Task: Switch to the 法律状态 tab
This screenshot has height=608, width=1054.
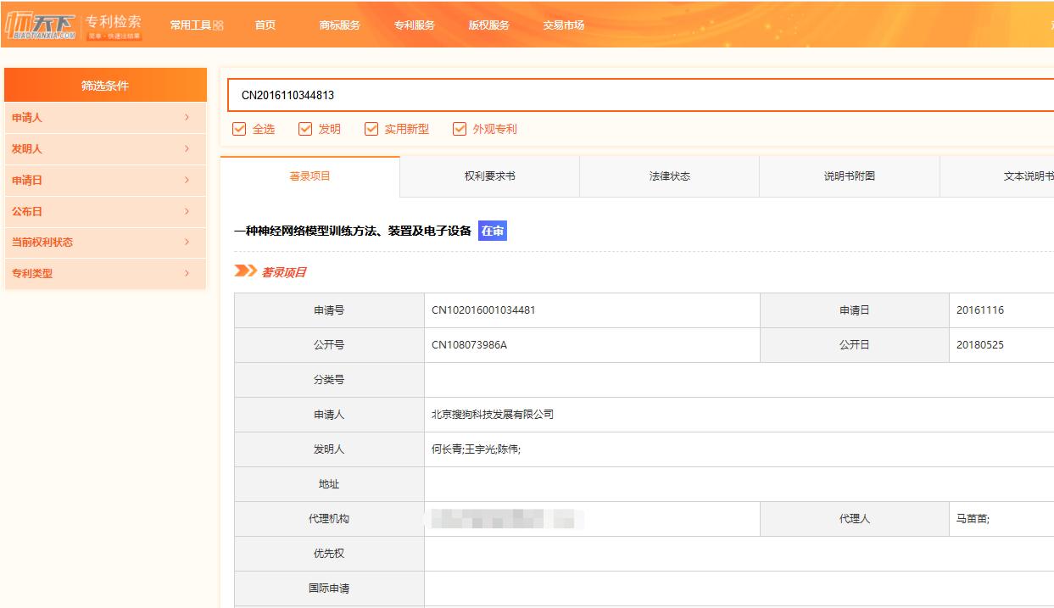Action: tap(669, 176)
